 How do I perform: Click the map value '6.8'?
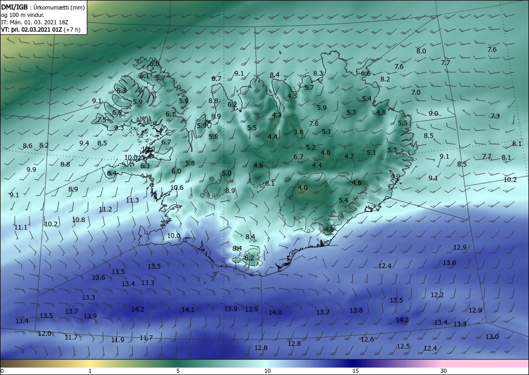(117, 113)
